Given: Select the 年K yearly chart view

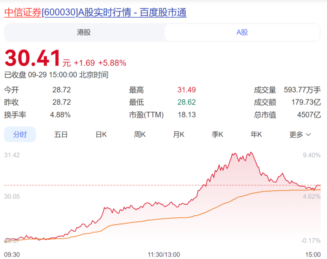Looking at the screenshot, I should 256,134.
